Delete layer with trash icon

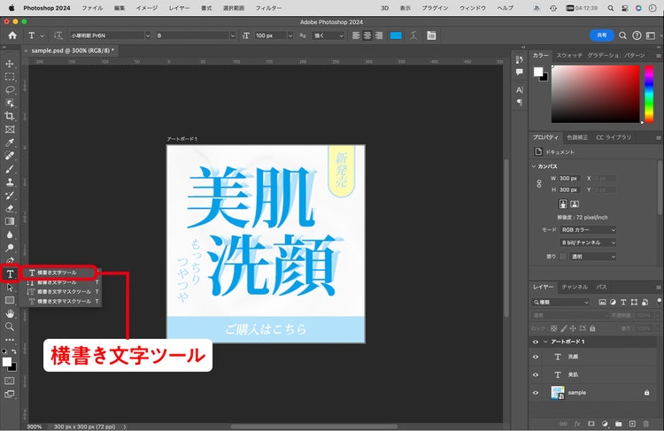[645, 423]
